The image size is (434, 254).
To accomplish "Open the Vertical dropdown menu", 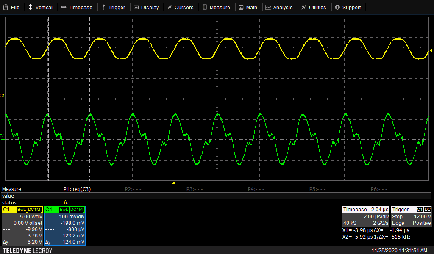I will point(40,7).
